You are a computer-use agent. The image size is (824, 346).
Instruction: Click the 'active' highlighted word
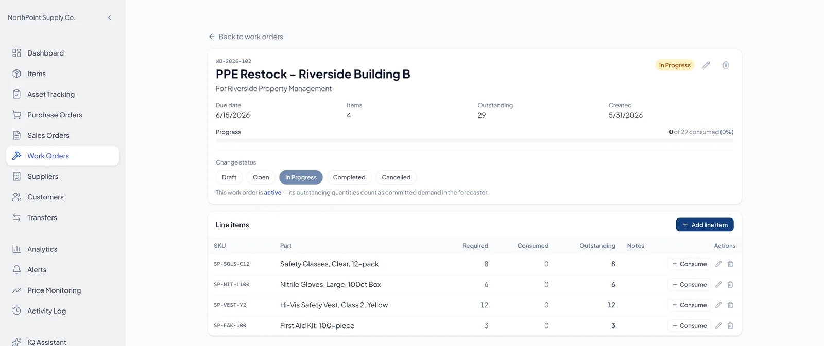(272, 193)
